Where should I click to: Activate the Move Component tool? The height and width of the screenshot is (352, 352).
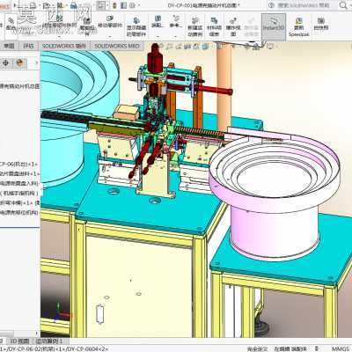point(110,22)
